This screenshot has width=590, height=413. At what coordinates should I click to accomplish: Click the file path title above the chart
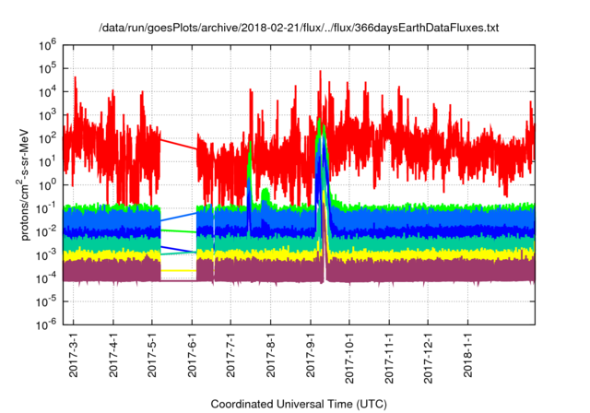coord(298,28)
